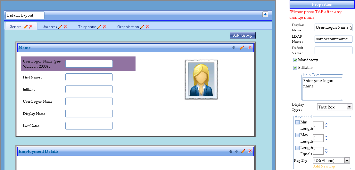The width and height of the screenshot is (355, 170).
Task: Click the Name group title
Action: [25, 48]
